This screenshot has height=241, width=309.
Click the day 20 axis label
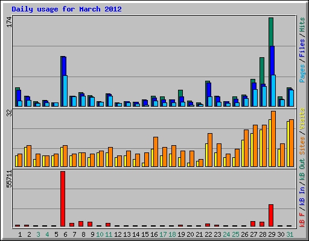[x=190, y=234]
